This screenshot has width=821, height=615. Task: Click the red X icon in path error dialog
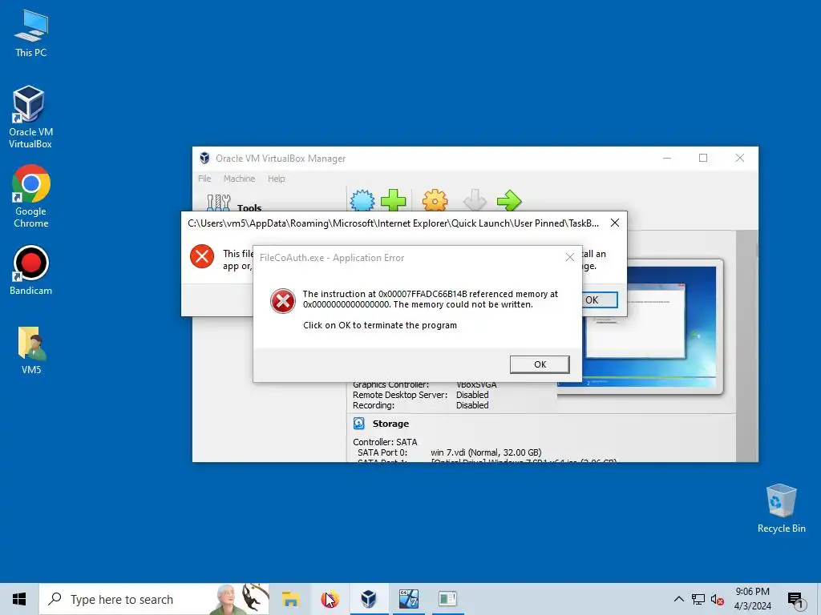coord(201,256)
